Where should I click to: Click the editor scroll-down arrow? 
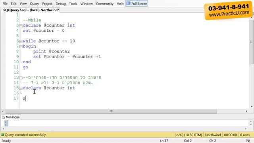point(251,106)
